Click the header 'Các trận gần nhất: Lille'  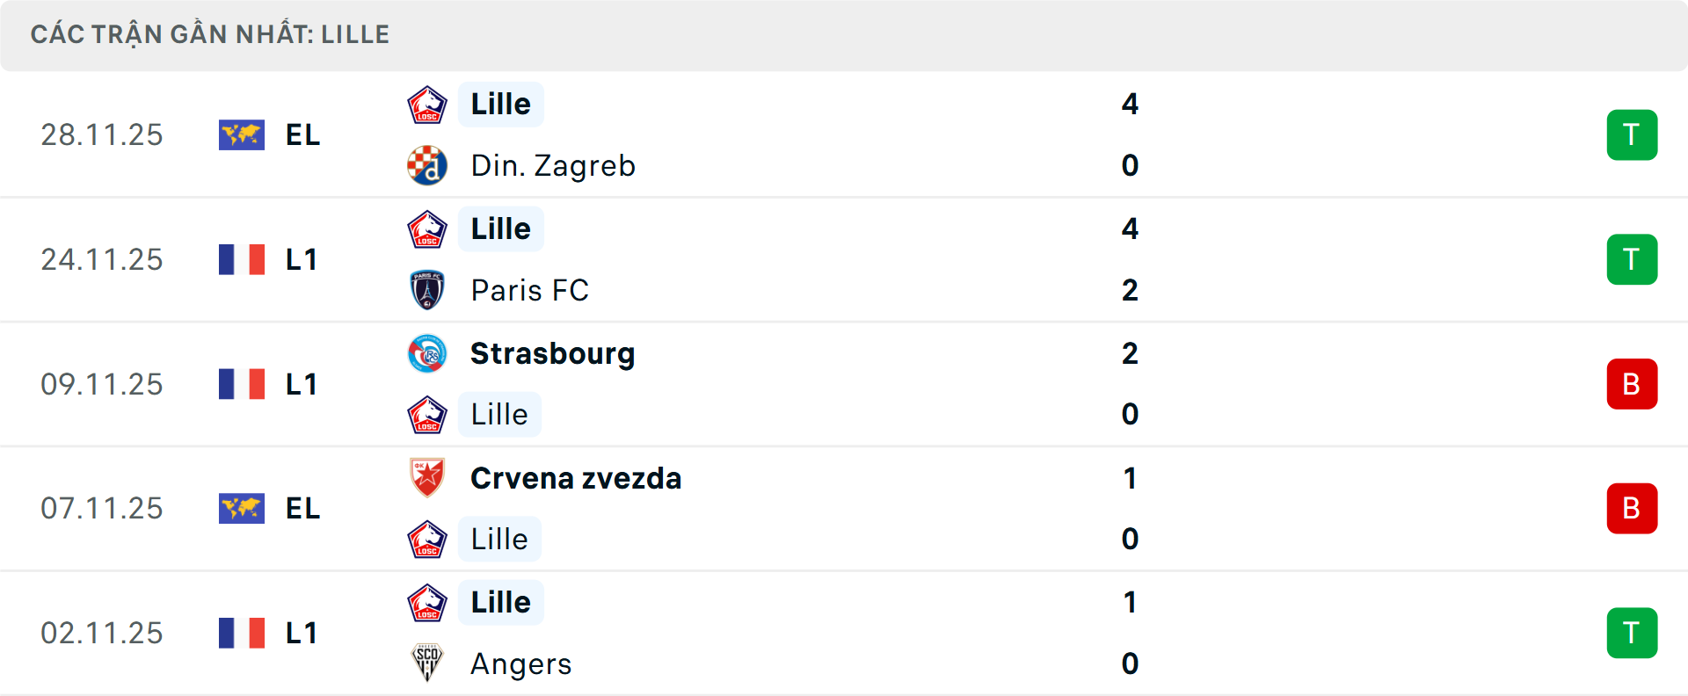210,35
